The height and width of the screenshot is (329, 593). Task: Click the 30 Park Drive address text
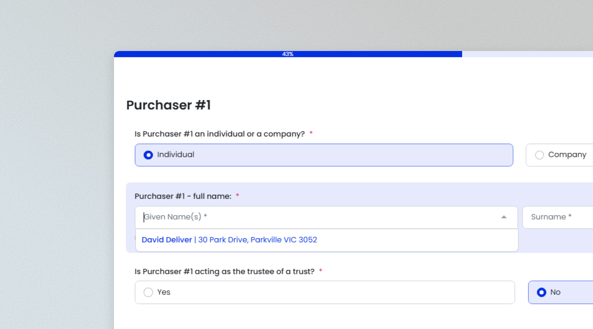257,240
